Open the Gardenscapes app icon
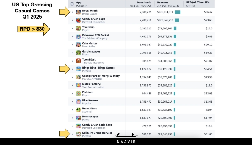Image resolution: width=252 pixels, height=145 pixels. (x=78, y=53)
